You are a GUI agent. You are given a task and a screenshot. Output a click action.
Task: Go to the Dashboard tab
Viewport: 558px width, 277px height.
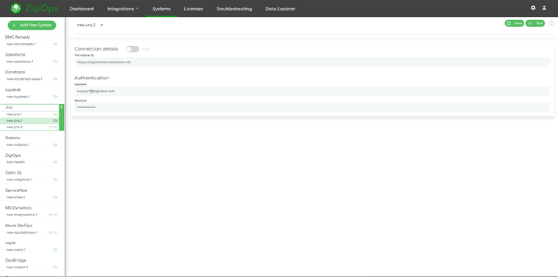pos(81,9)
